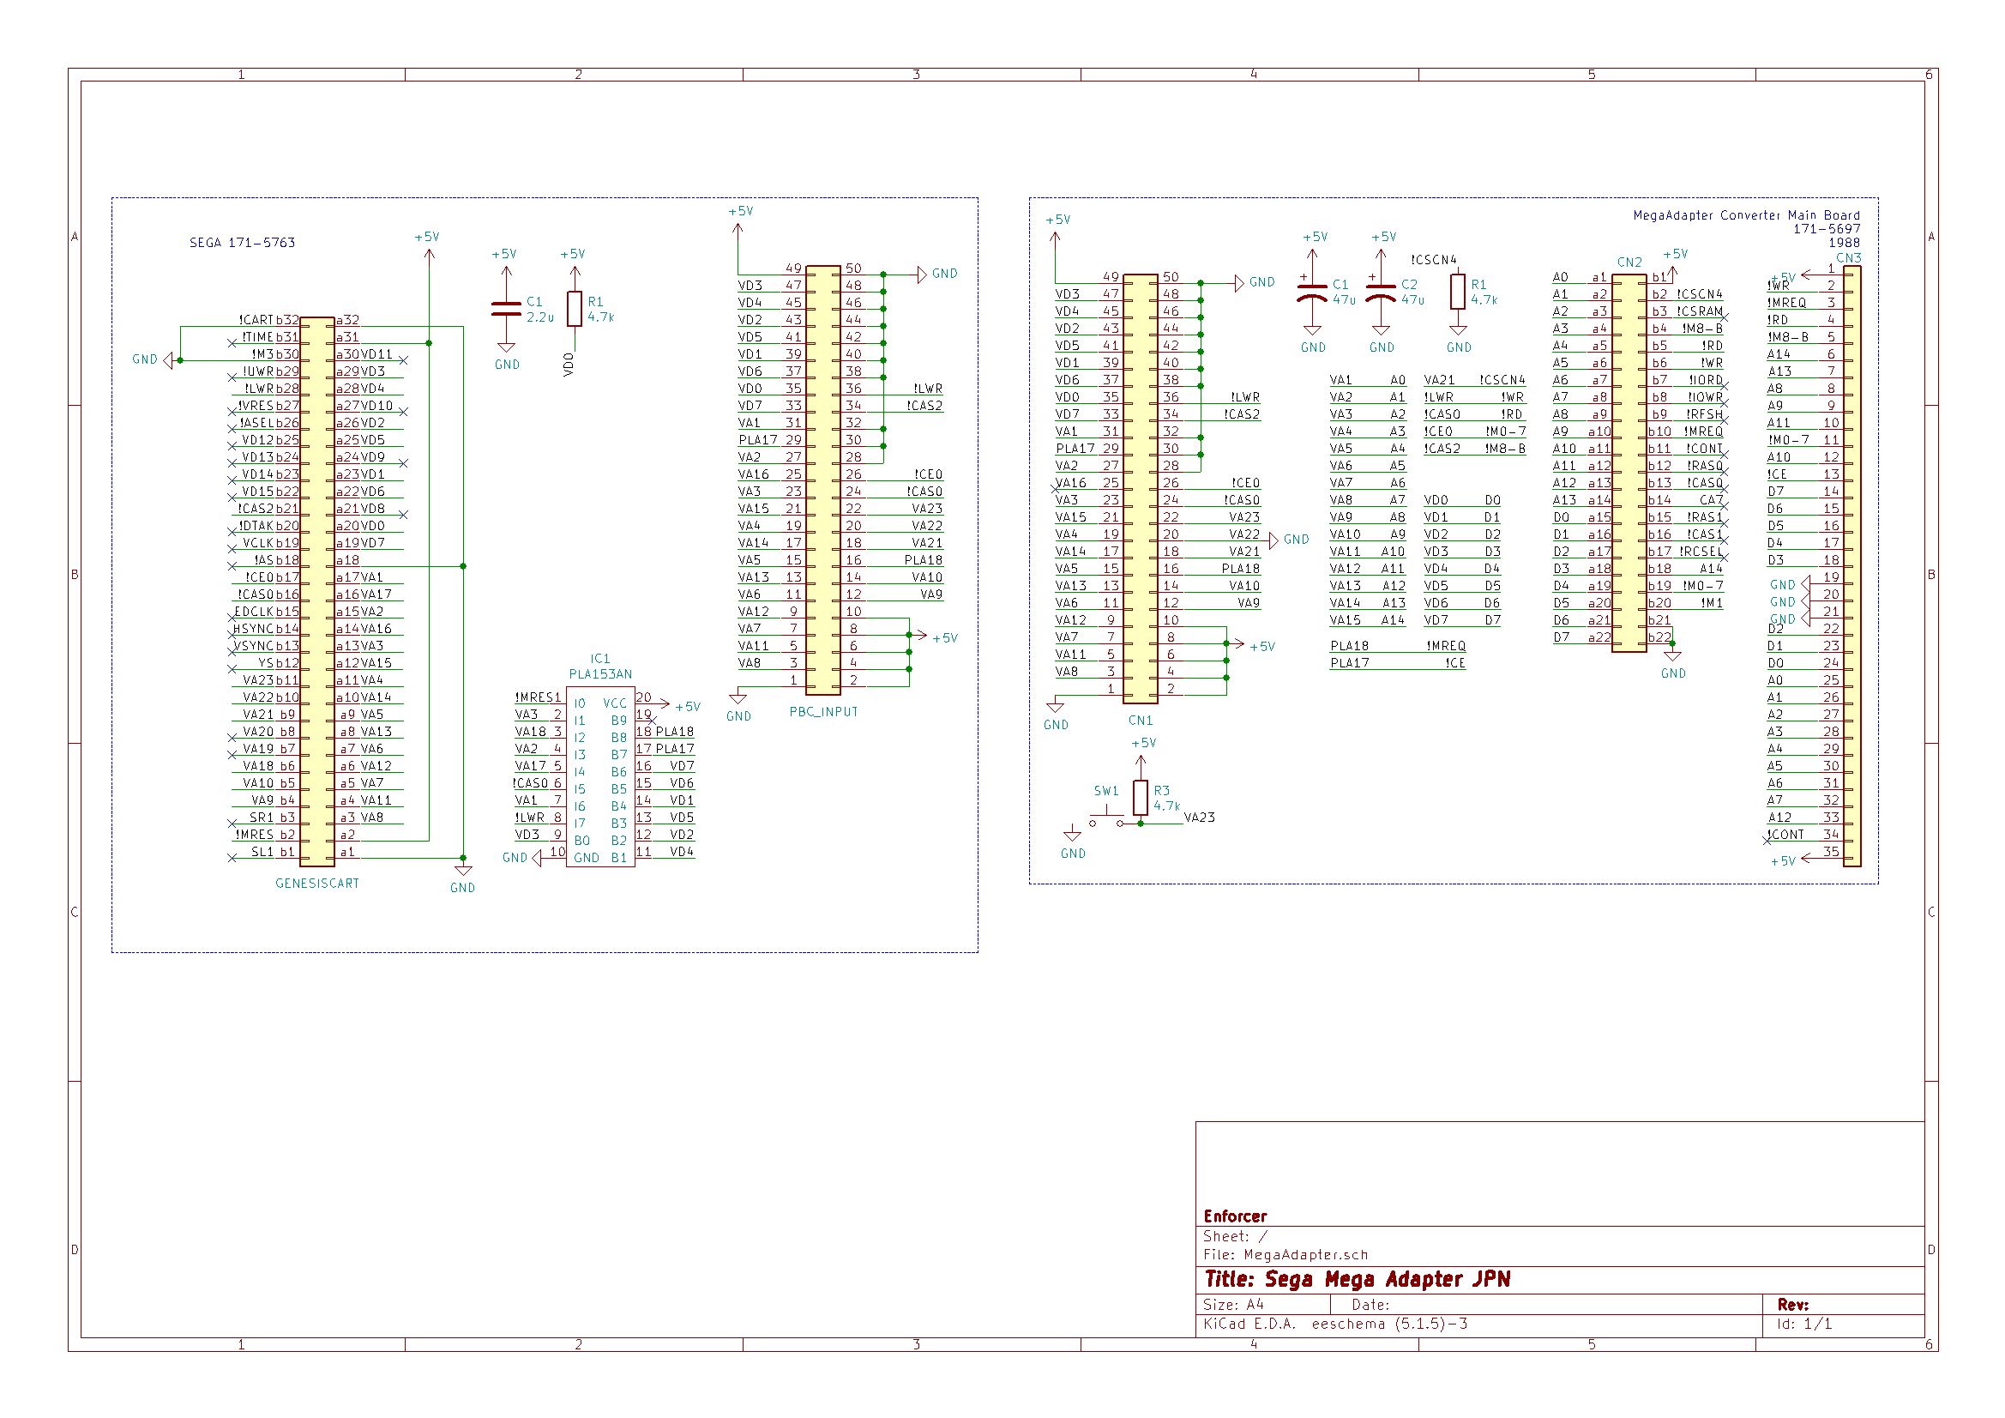Image resolution: width=2005 pixels, height=1418 pixels.
Task: Click 'File: MegaAdapter.sch' in title block
Action: click(x=1285, y=1256)
